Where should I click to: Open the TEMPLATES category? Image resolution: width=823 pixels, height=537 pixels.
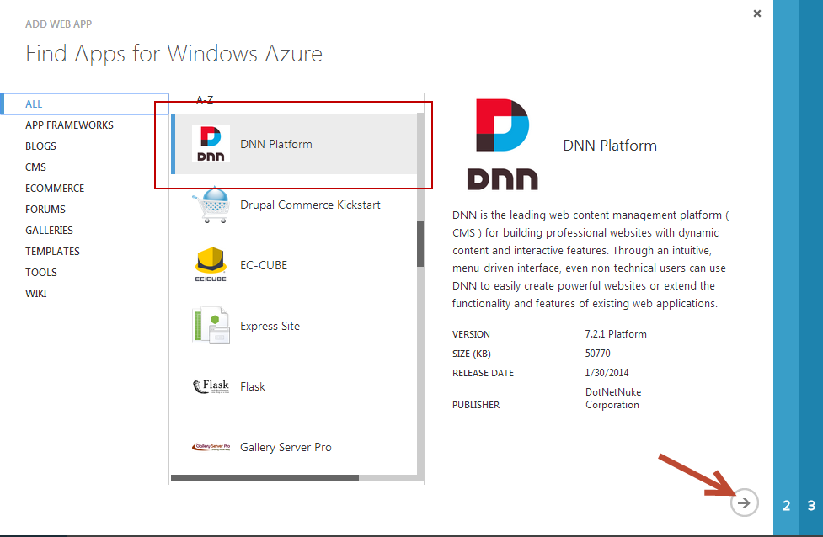pos(52,251)
